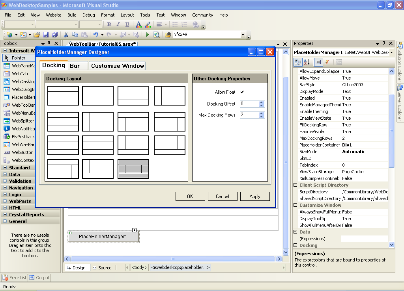The width and height of the screenshot is (404, 291).
Task: Click the OK button in the designer
Action: pos(190,196)
